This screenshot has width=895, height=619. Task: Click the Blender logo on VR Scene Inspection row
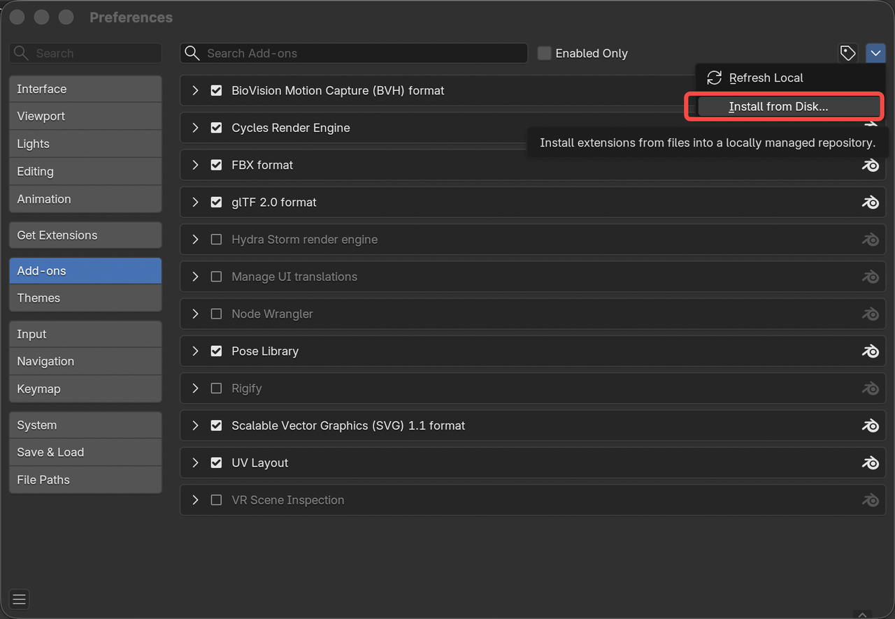click(x=870, y=500)
